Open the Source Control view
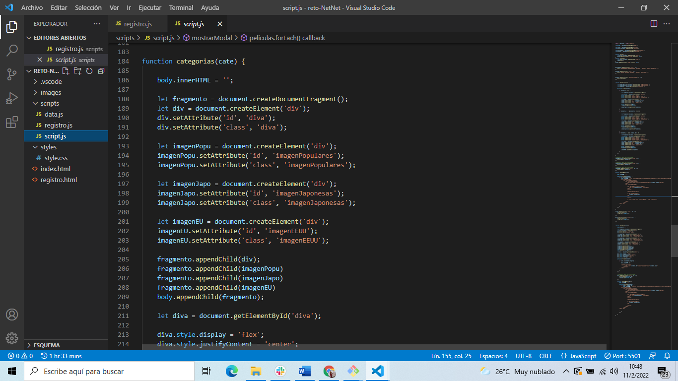 [x=12, y=74]
